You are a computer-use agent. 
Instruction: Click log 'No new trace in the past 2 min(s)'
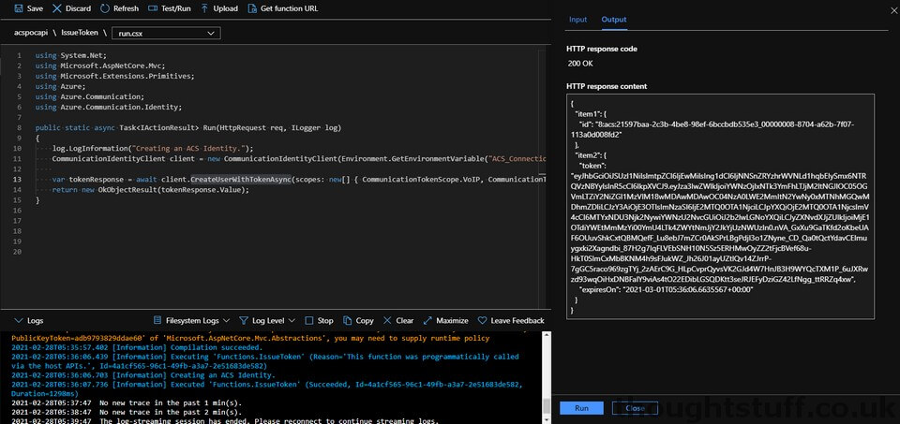pos(171,412)
